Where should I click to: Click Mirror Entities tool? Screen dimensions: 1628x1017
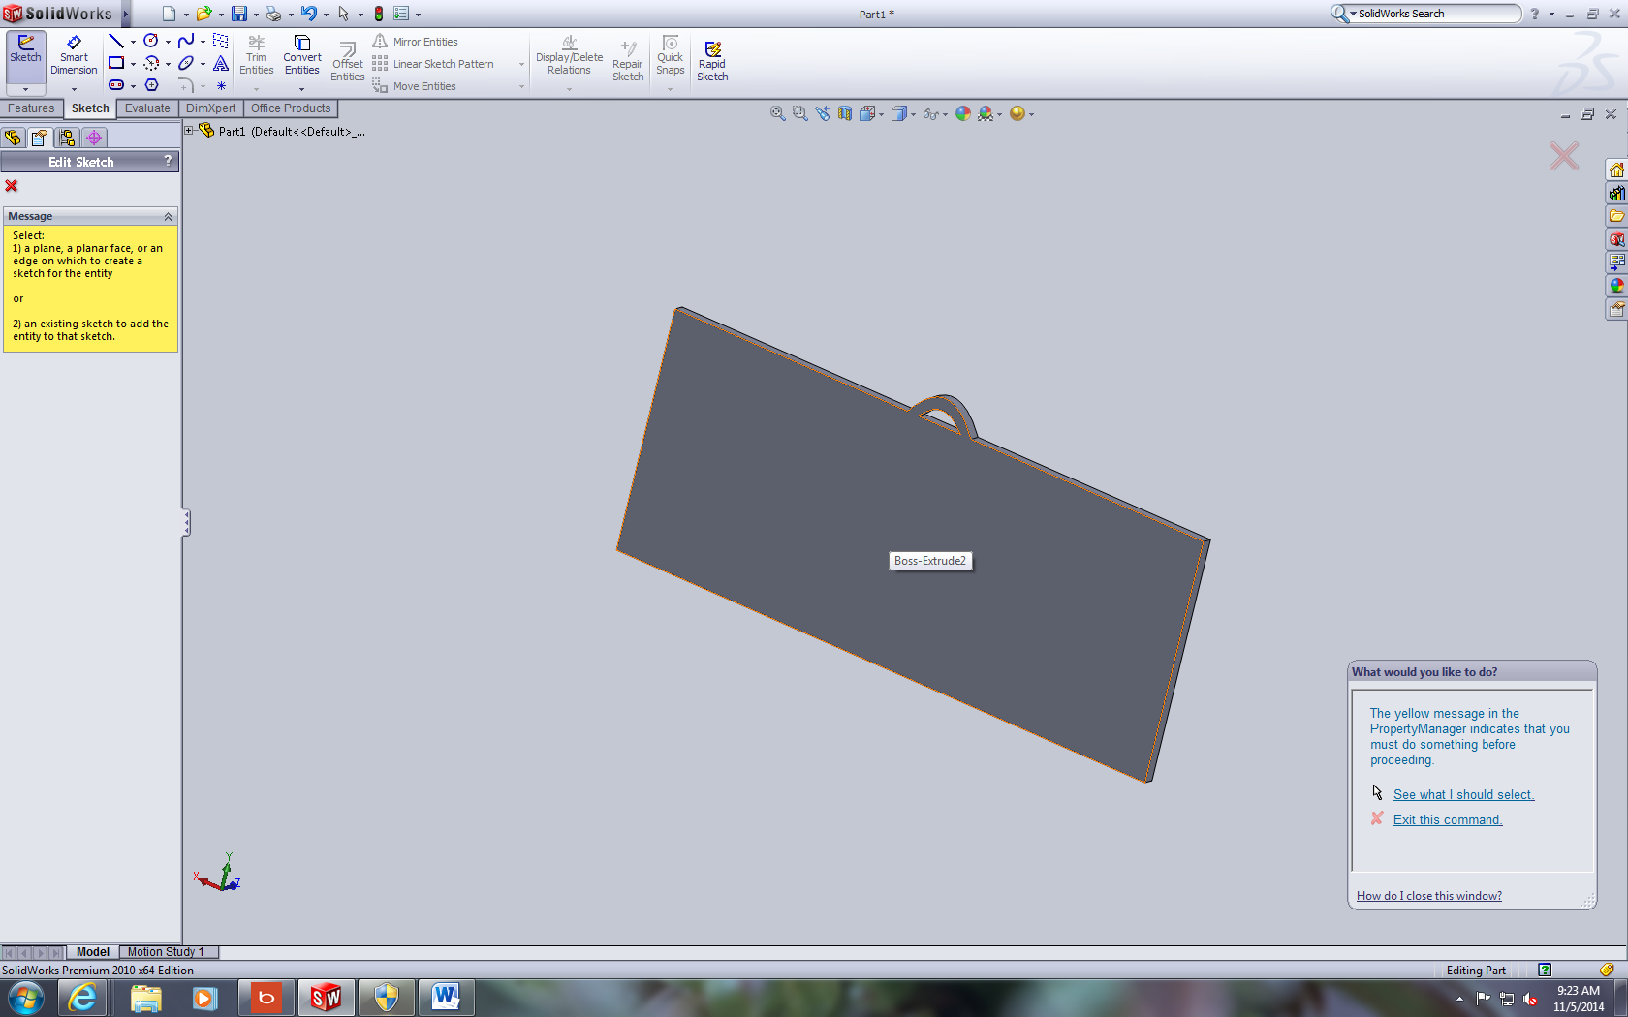tap(416, 42)
